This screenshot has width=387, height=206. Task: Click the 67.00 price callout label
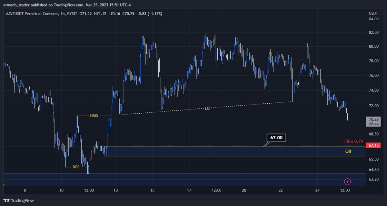click(x=276, y=138)
